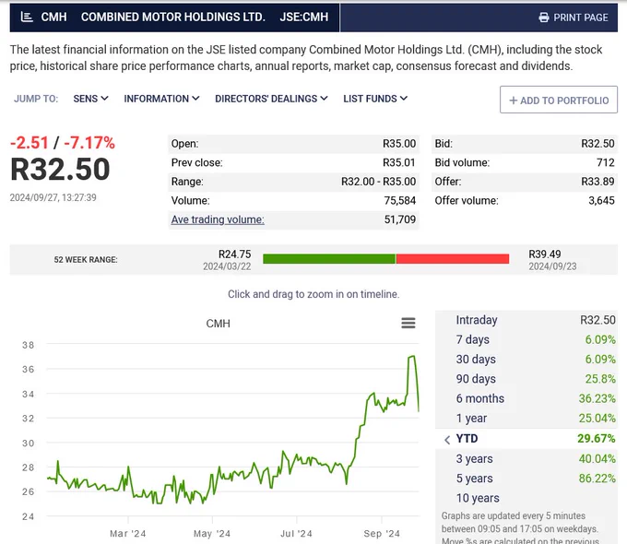
Task: Click the Volume value 75,584
Action: point(400,201)
